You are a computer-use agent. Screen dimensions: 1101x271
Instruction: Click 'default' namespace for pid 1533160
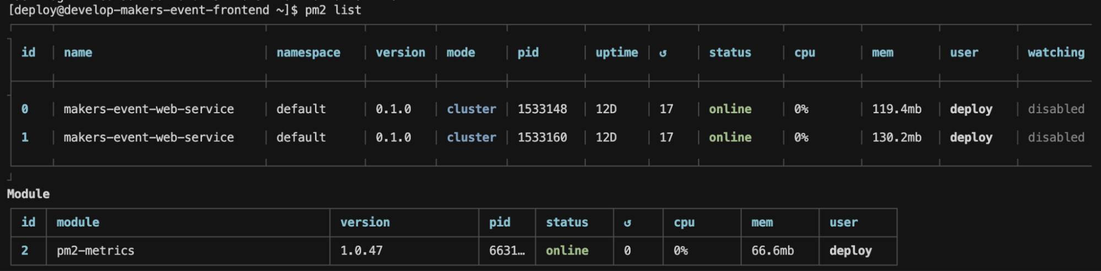click(x=301, y=137)
